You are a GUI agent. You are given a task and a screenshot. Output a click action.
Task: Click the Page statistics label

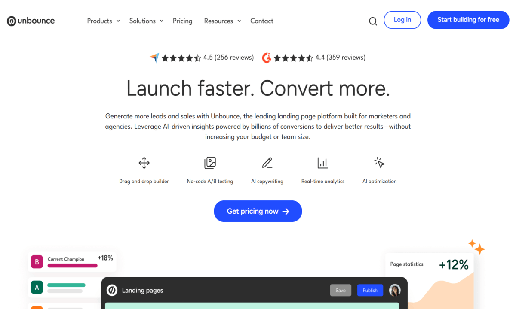407,264
